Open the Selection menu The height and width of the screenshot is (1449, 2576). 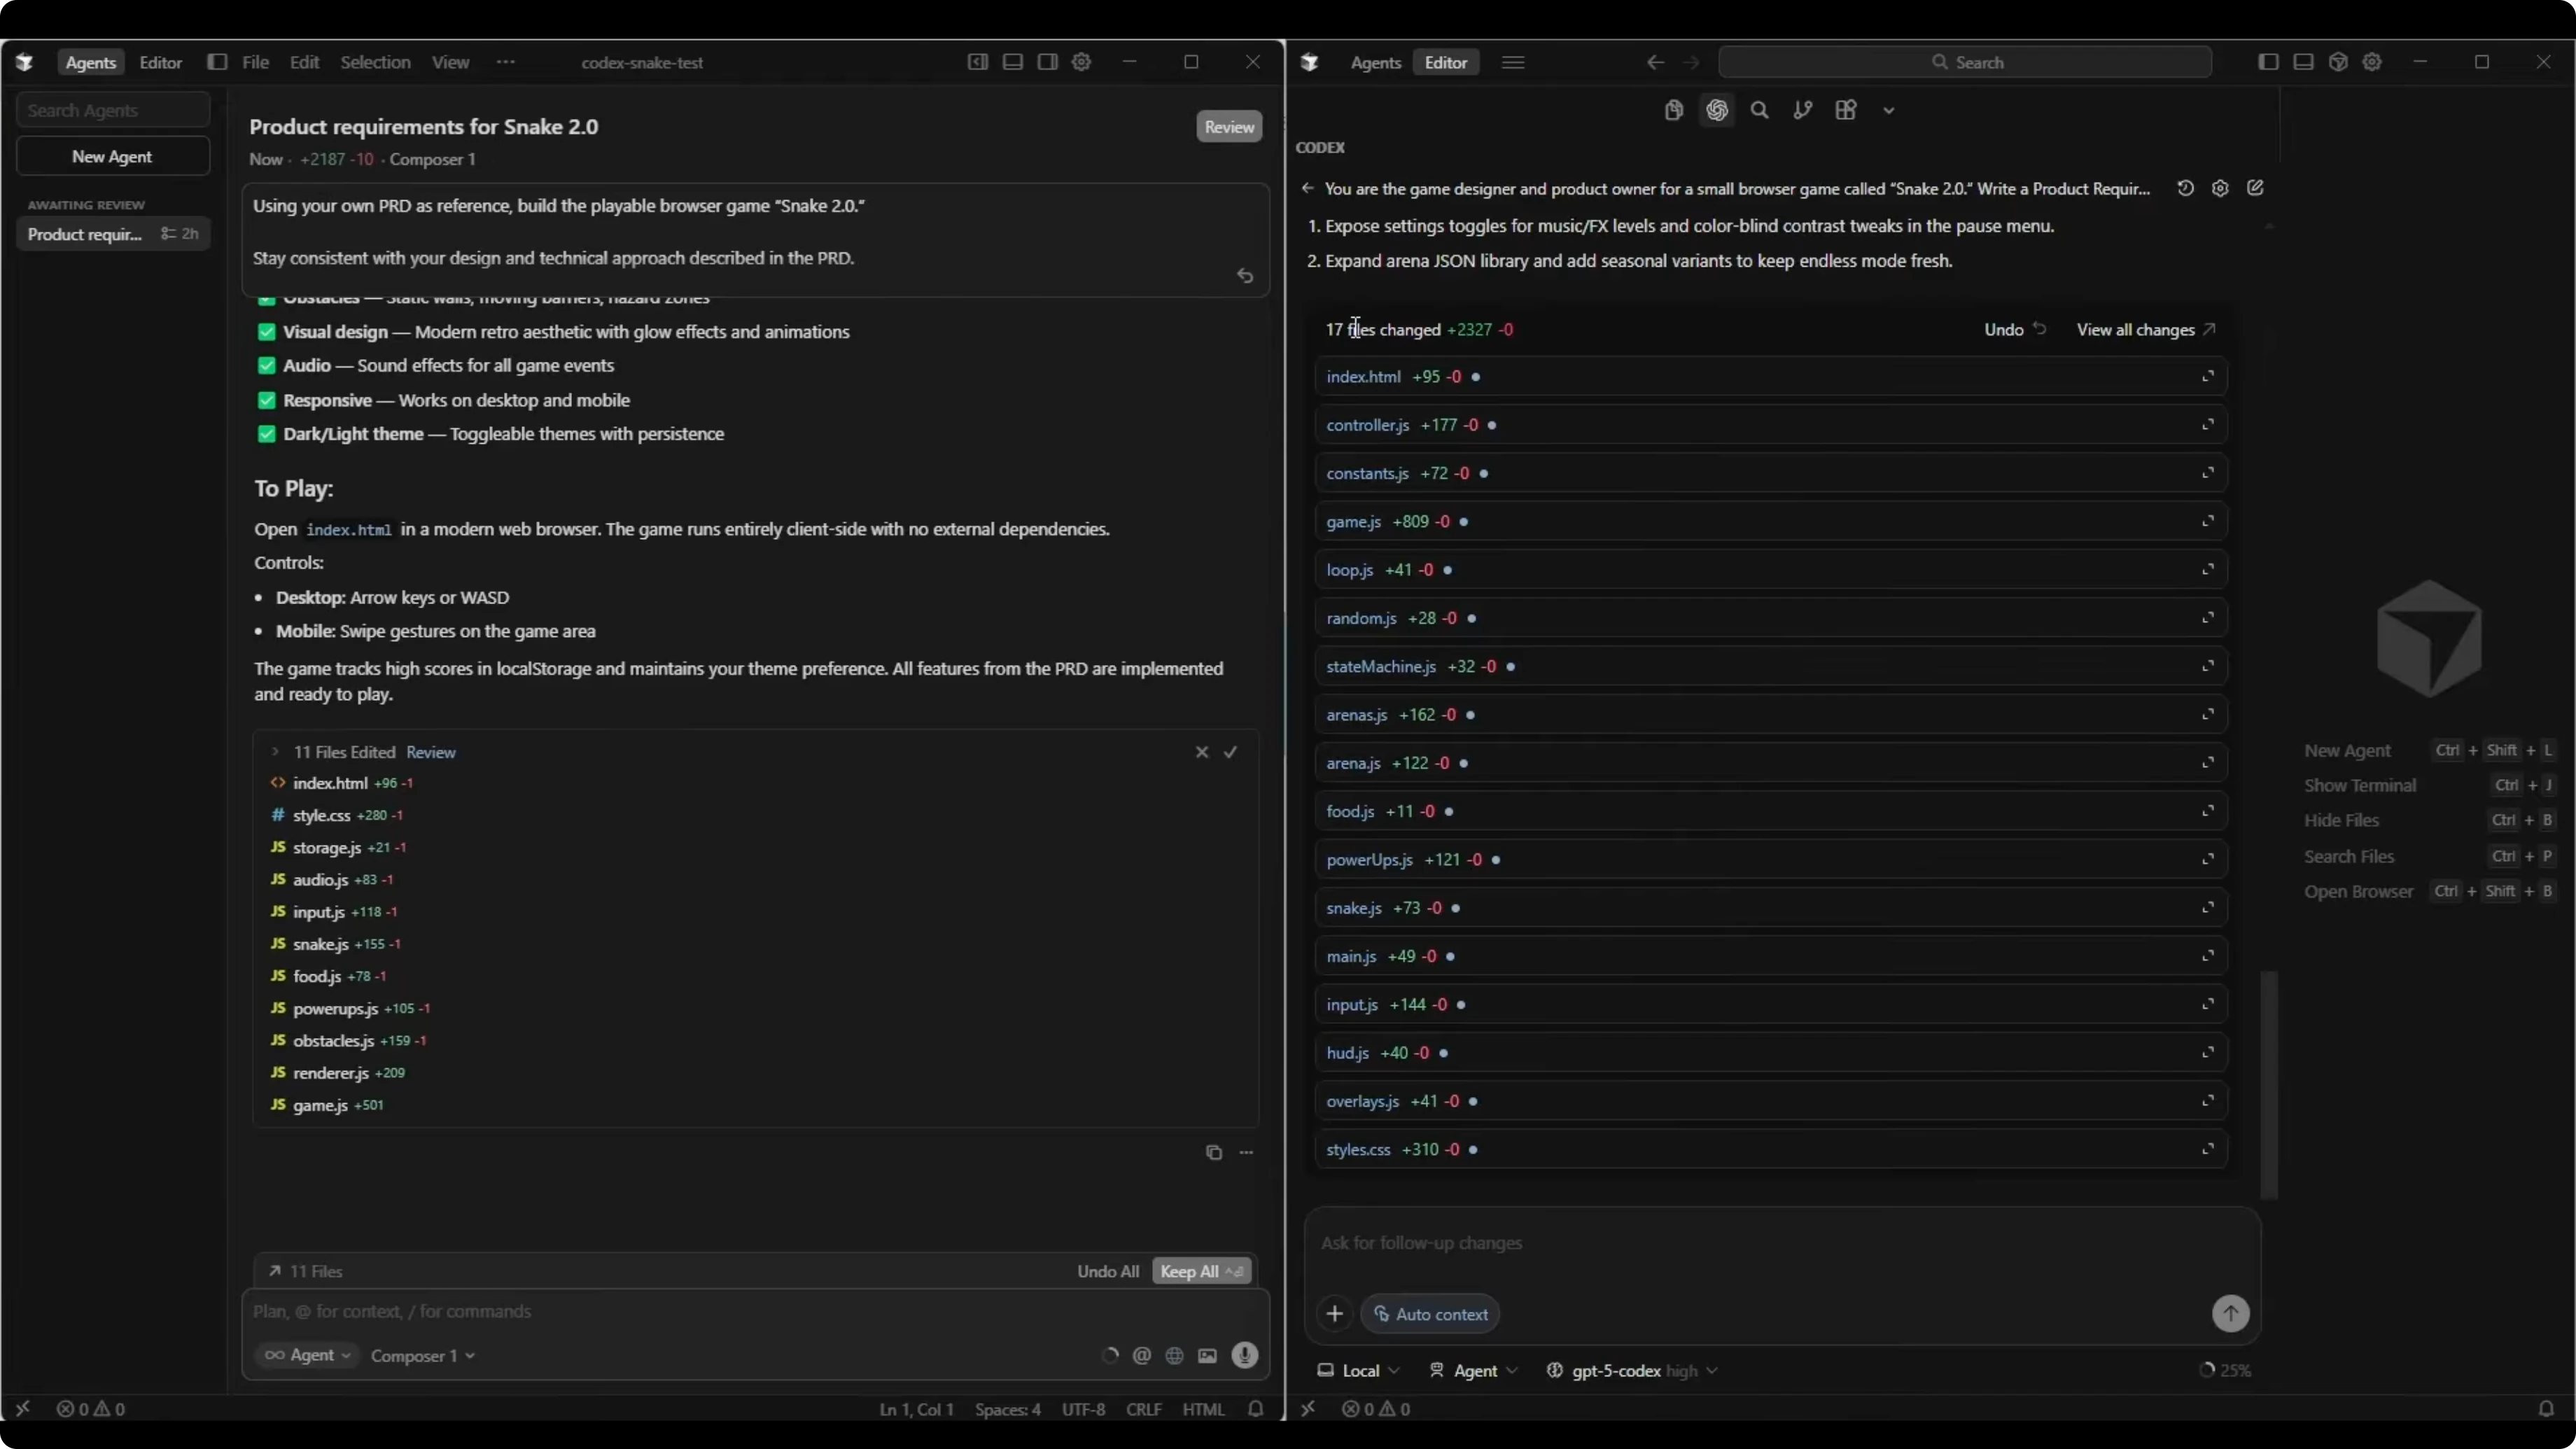[x=375, y=62]
